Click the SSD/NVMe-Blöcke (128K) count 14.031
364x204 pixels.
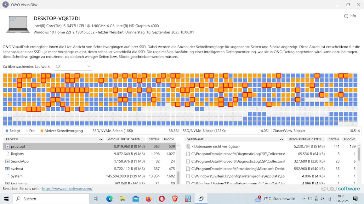pos(264,131)
